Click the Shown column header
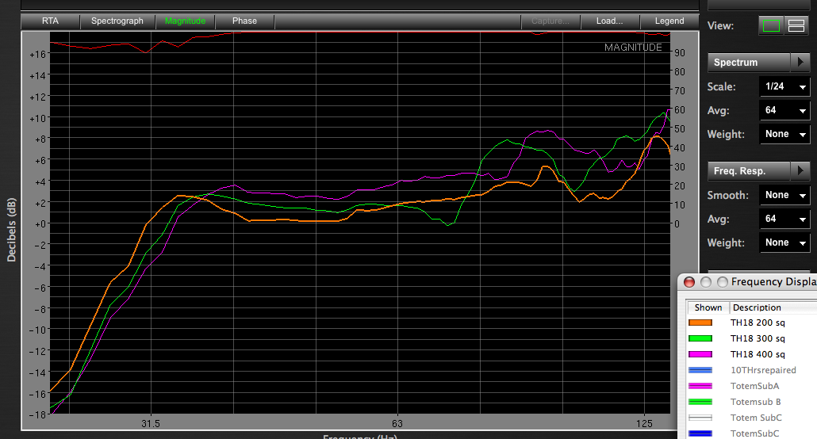The height and width of the screenshot is (439, 817). (708, 307)
